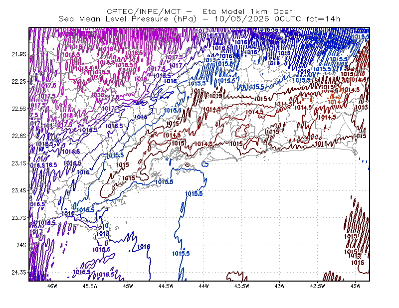This screenshot has width=399, height=308.
Task: Click the 22.8S latitude axis label
Action: [18, 136]
